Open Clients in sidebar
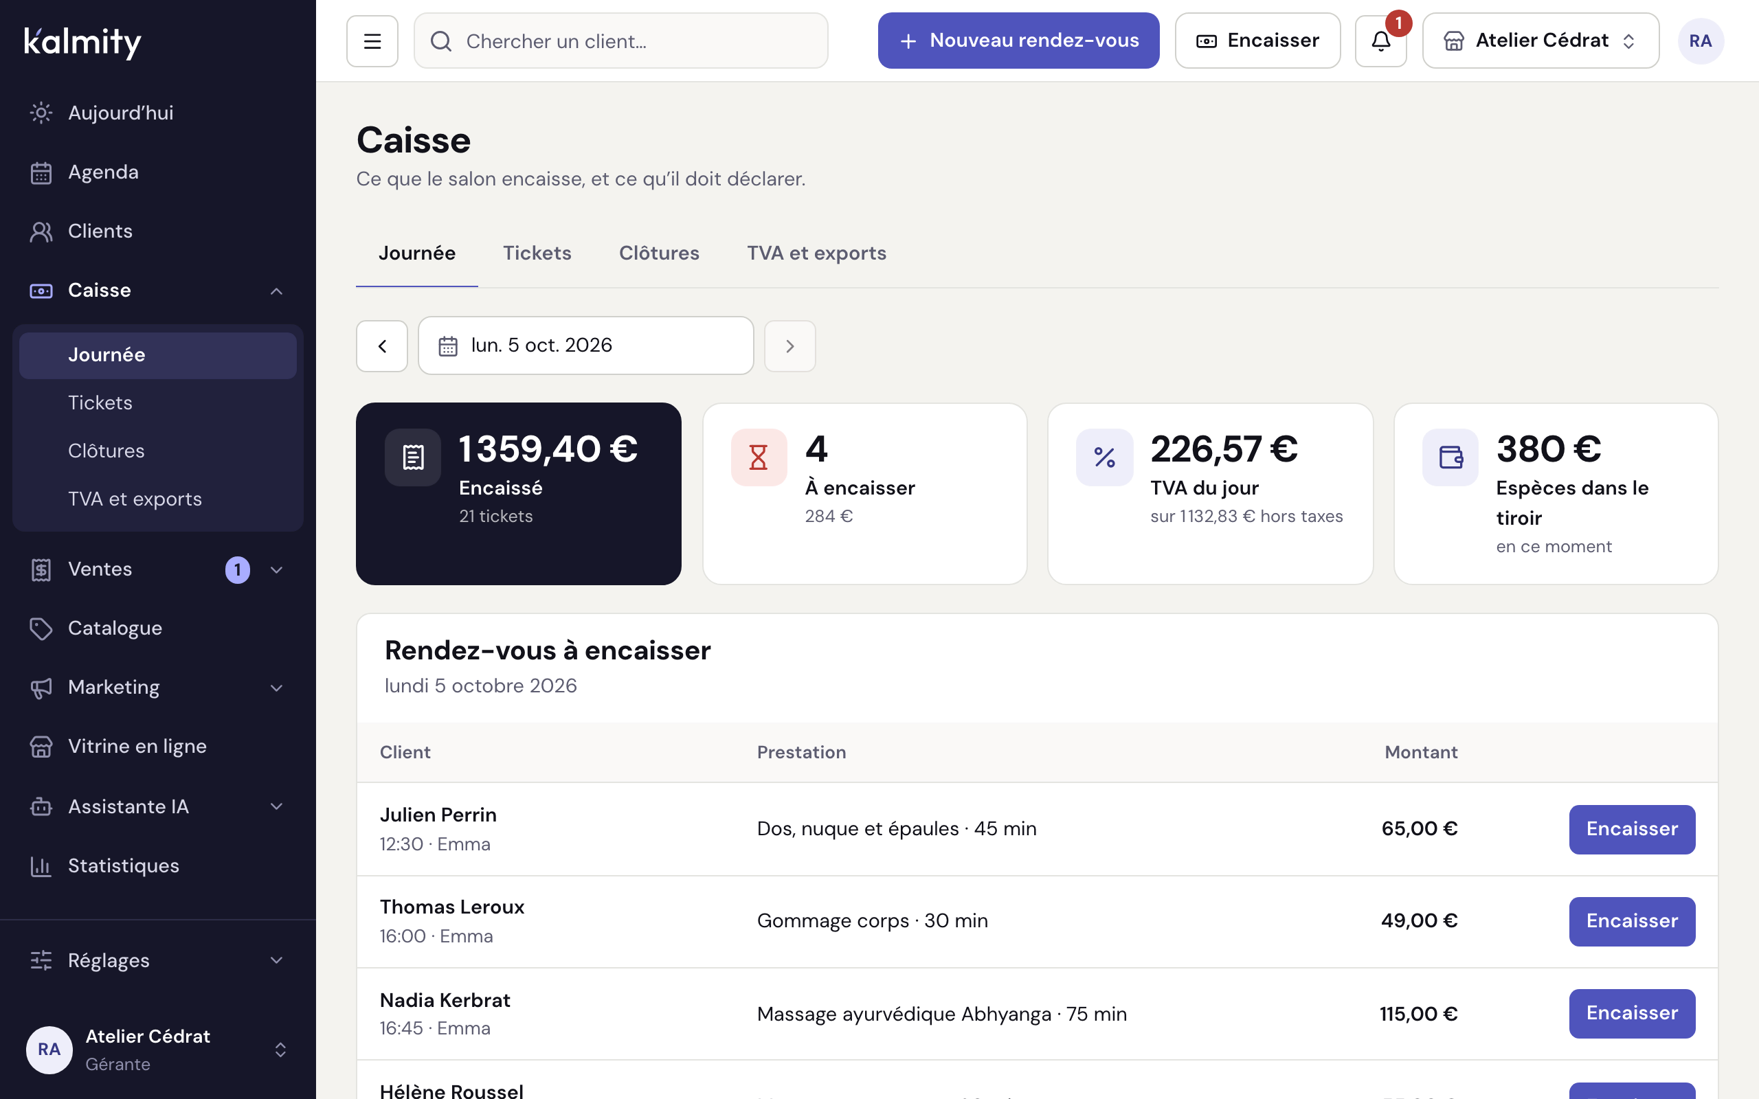Screen dimensions: 1759x1099 click(x=158, y=231)
